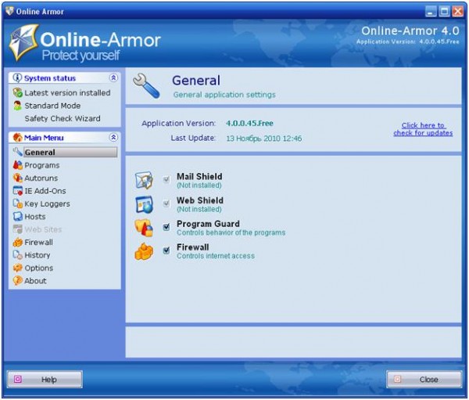Click the Mail Shield envelope icon
The height and width of the screenshot is (400, 469).
(144, 180)
